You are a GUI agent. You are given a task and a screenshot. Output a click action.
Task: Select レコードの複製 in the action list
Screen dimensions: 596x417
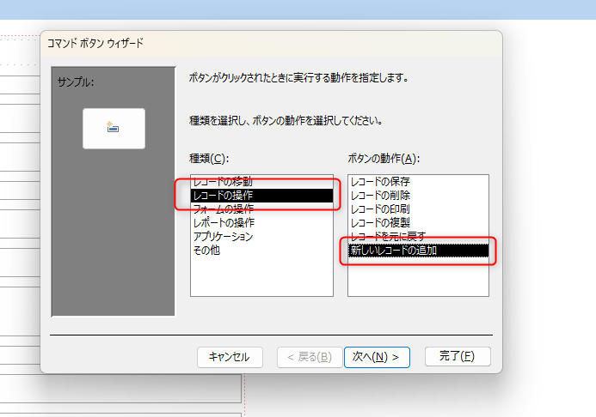pos(380,223)
